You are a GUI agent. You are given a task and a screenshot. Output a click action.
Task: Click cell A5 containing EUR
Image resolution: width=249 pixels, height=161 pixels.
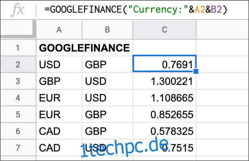click(x=59, y=114)
